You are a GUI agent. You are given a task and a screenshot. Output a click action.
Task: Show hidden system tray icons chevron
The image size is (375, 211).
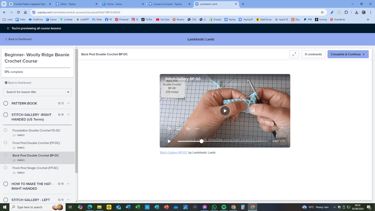(334, 207)
